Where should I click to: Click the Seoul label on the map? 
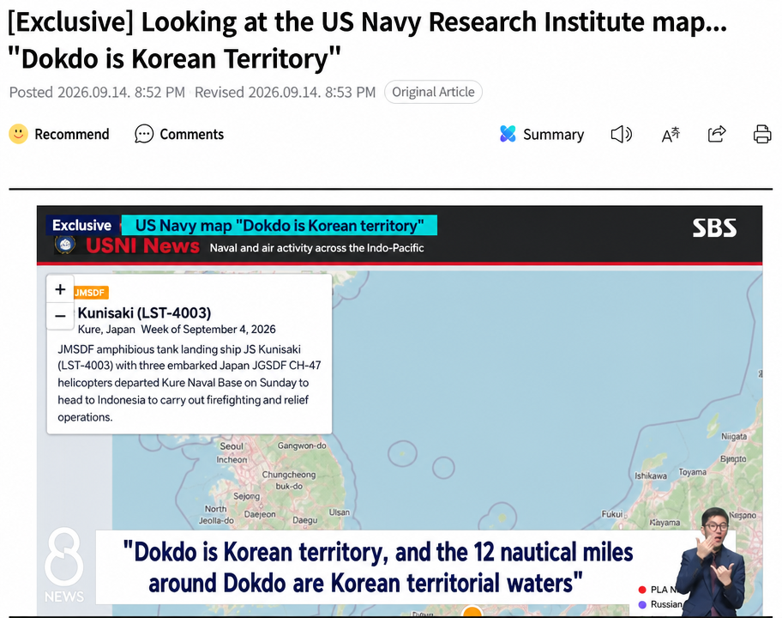click(232, 446)
